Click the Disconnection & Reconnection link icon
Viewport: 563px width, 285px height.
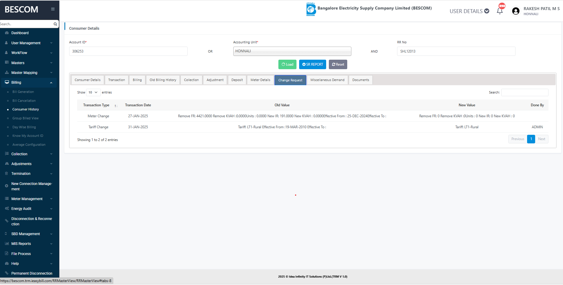[7, 221]
